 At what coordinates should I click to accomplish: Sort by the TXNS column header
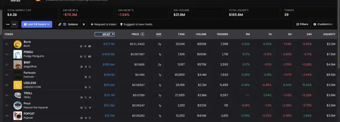181,34
